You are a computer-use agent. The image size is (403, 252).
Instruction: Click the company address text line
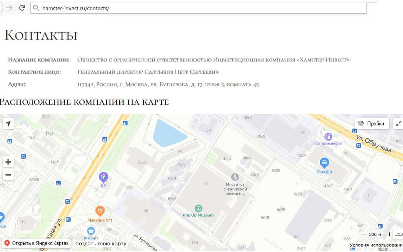[168, 84]
